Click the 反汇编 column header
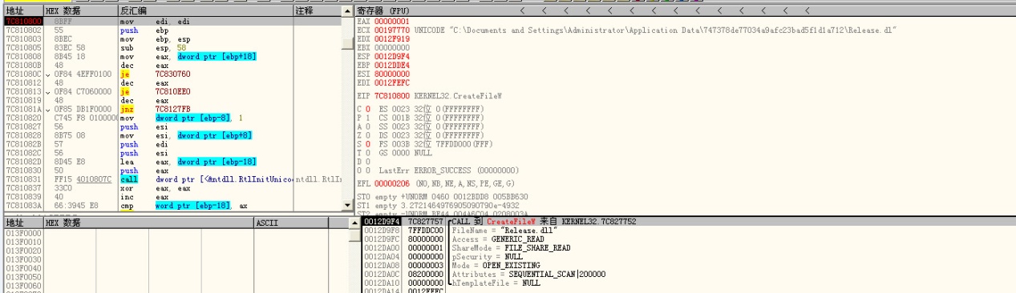The height and width of the screenshot is (293, 1016). tap(204, 11)
